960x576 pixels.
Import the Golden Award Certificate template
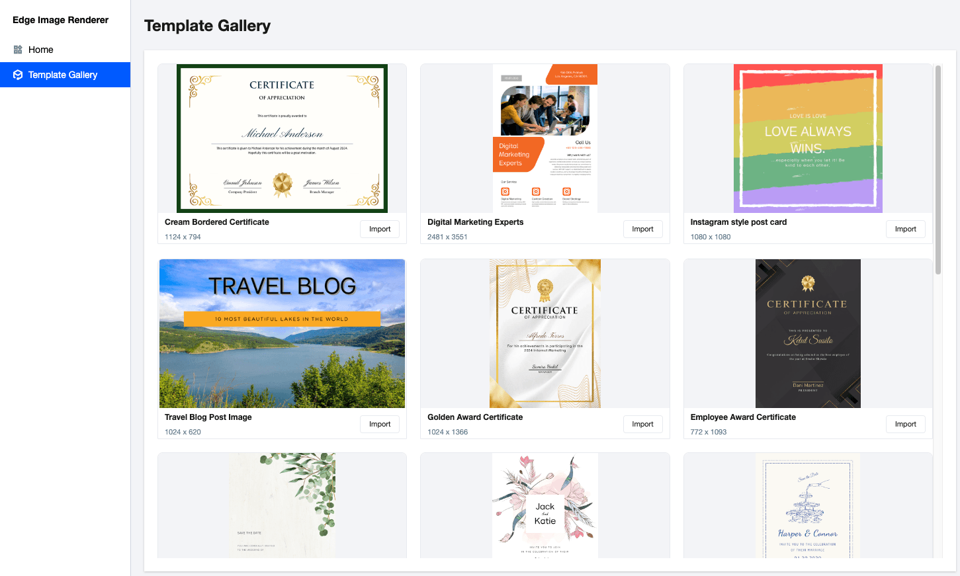click(642, 424)
